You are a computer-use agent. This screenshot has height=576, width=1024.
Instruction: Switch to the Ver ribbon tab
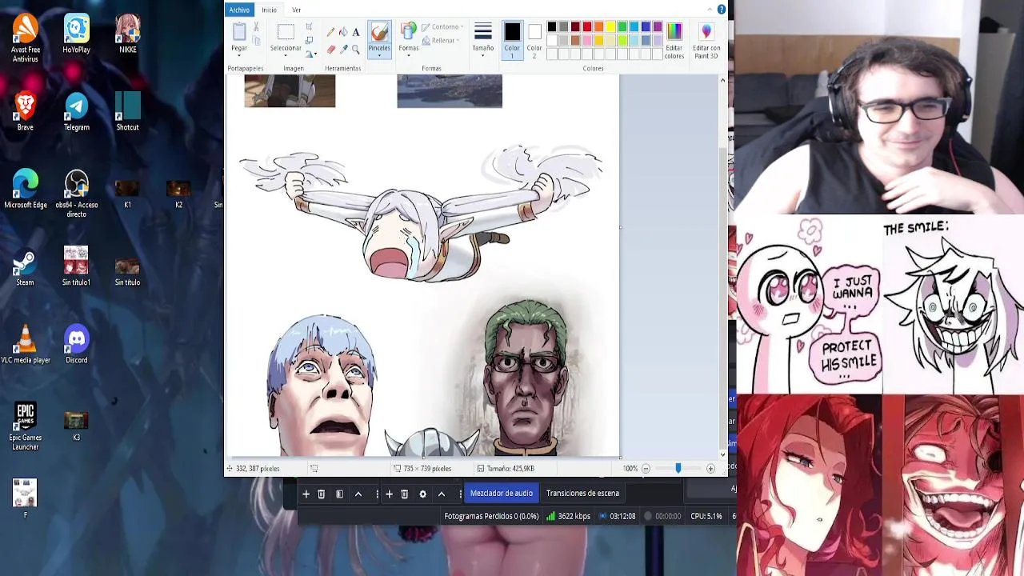pos(296,10)
